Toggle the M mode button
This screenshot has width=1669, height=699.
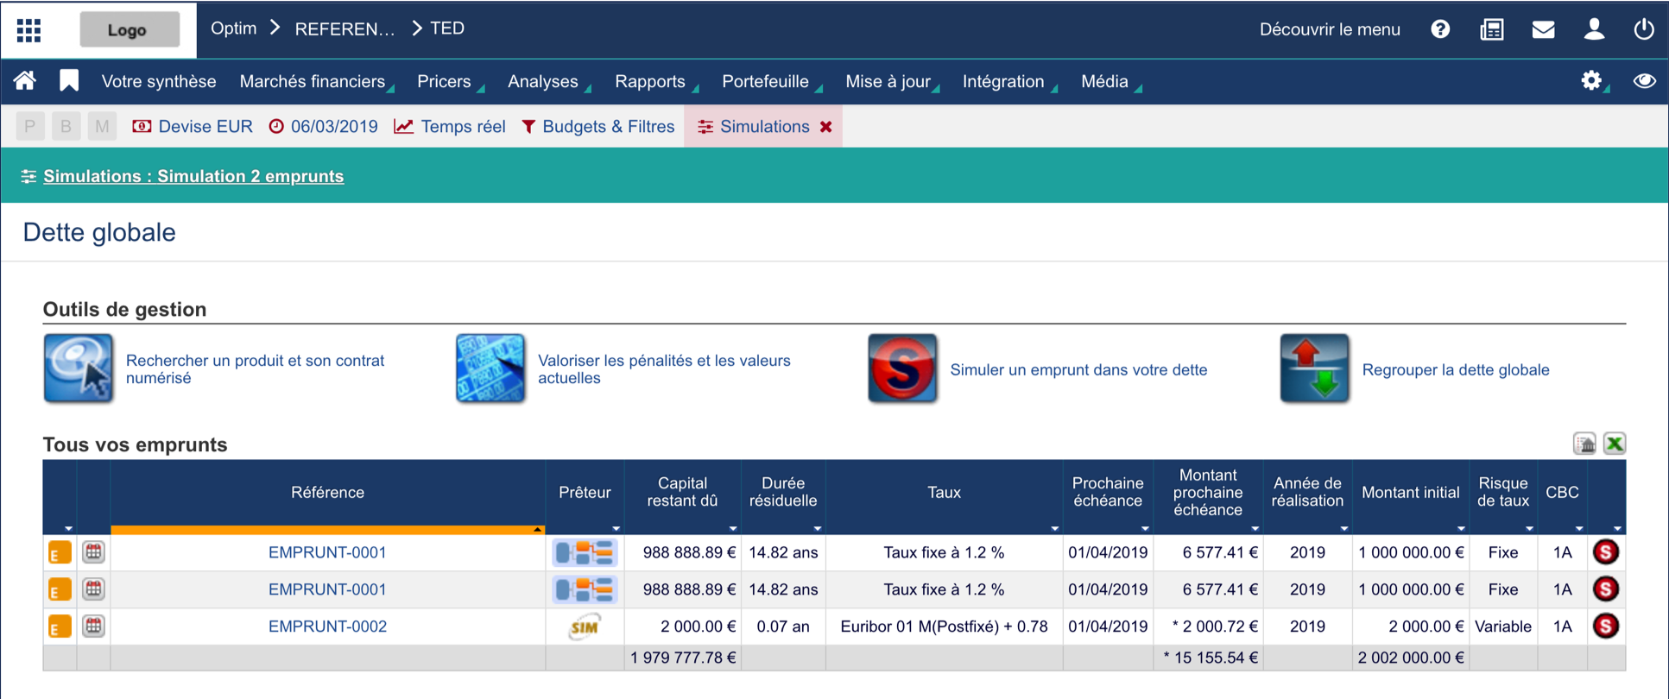click(x=102, y=127)
